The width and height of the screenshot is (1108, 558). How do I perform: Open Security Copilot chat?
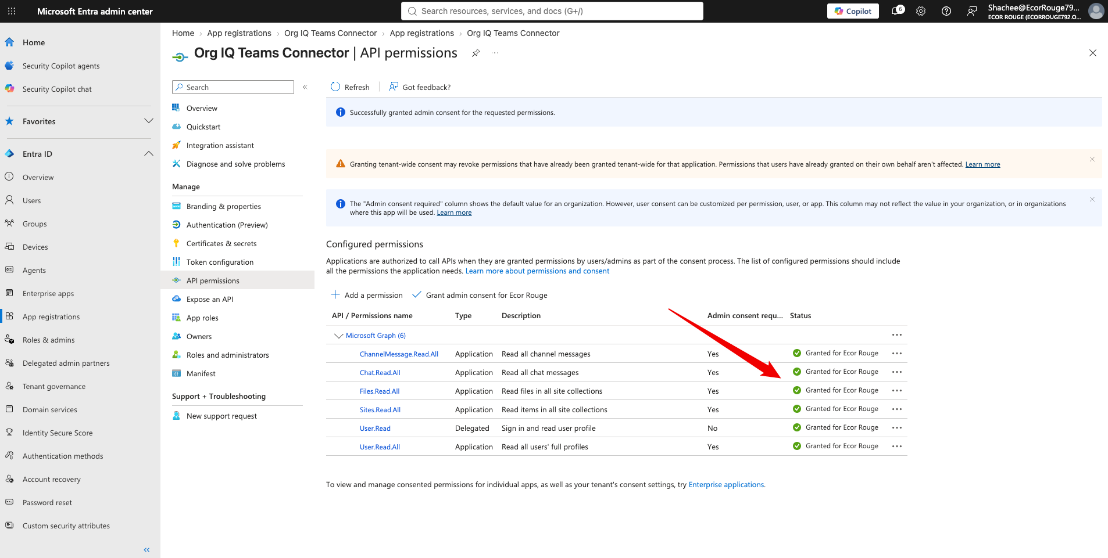tap(57, 89)
